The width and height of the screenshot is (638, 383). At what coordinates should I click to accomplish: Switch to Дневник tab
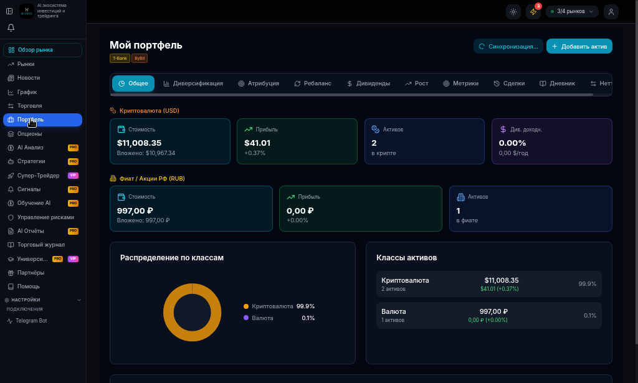(557, 83)
